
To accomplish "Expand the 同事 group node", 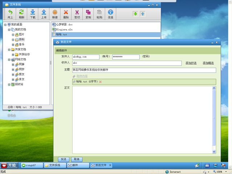I will click(x=13, y=65).
